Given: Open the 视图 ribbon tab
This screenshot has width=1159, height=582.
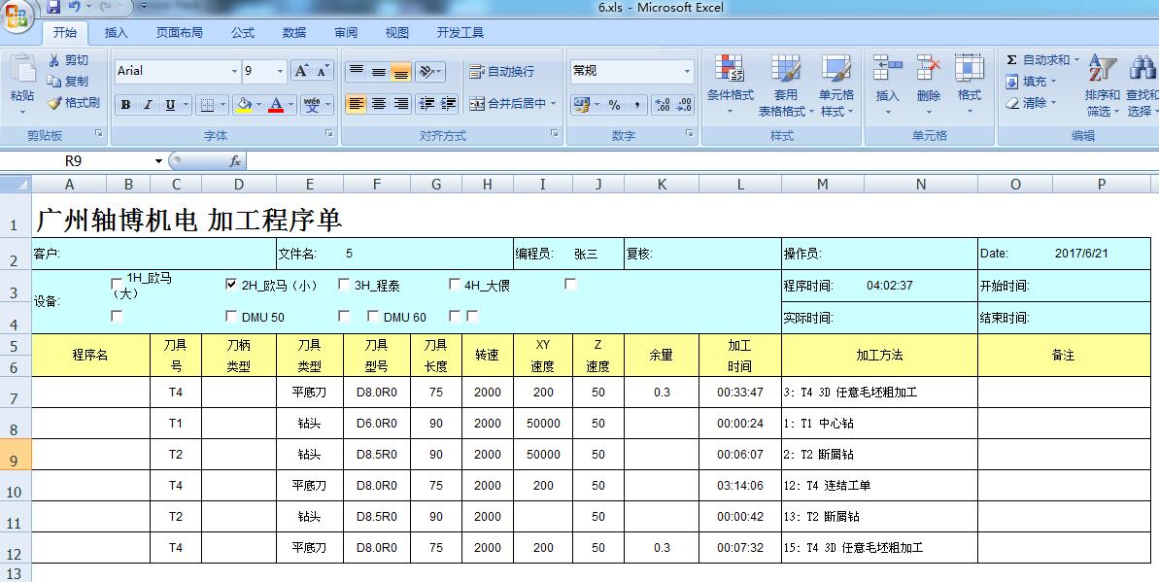Looking at the screenshot, I should [x=397, y=31].
